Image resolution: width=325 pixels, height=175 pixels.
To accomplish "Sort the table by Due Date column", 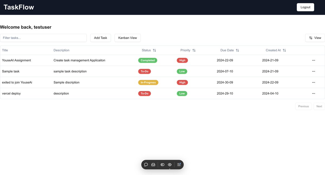I will 230,50.
